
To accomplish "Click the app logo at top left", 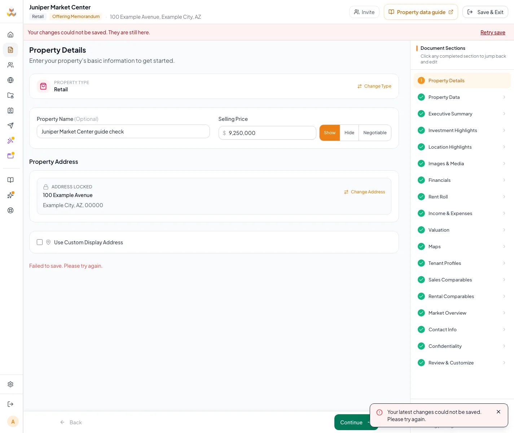I will tap(12, 12).
